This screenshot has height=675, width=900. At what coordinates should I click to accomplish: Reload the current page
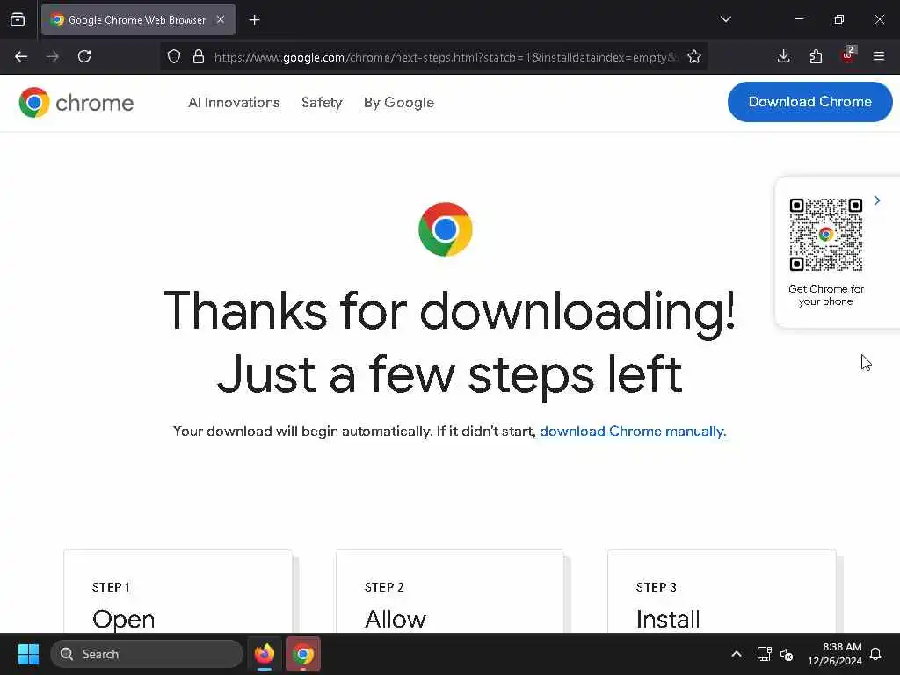pos(84,56)
